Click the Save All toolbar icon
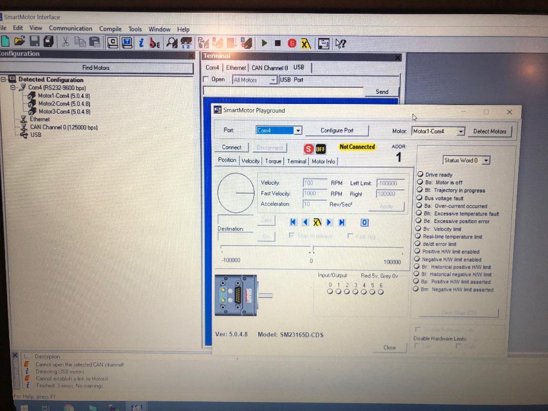 (49, 41)
